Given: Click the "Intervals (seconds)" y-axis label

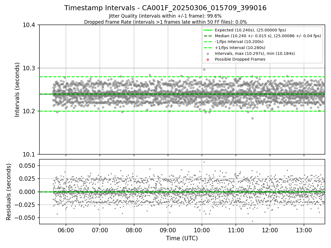Looking at the screenshot, I should point(17,90).
